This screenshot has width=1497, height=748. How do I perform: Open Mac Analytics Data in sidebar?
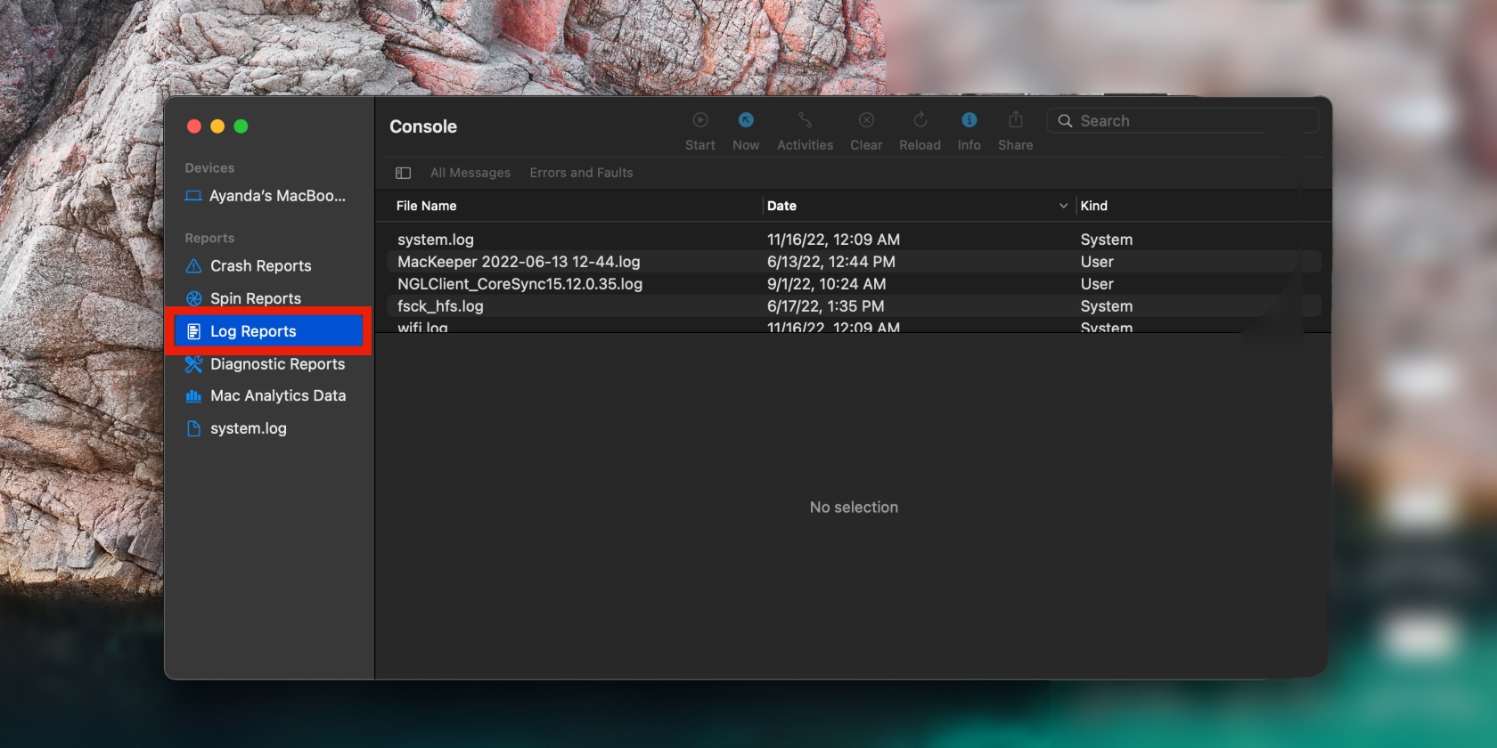[x=278, y=395]
